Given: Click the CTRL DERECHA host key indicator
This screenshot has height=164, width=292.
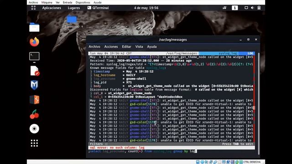Looking at the screenshot, I should point(252,162).
